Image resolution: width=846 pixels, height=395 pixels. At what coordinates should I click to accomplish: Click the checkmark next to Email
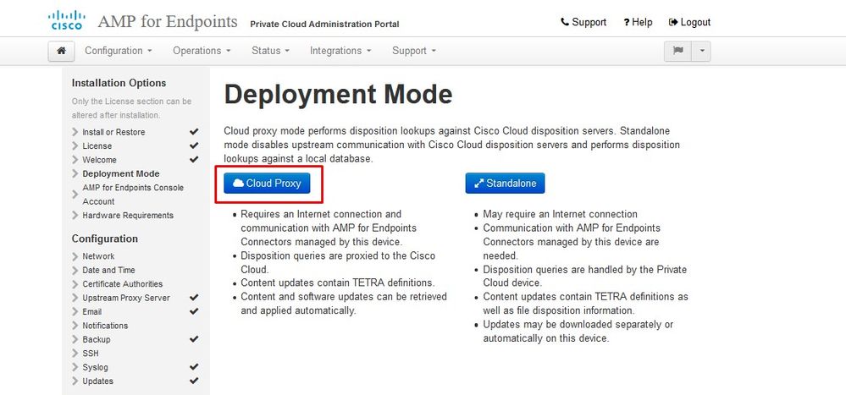pyautogui.click(x=194, y=311)
